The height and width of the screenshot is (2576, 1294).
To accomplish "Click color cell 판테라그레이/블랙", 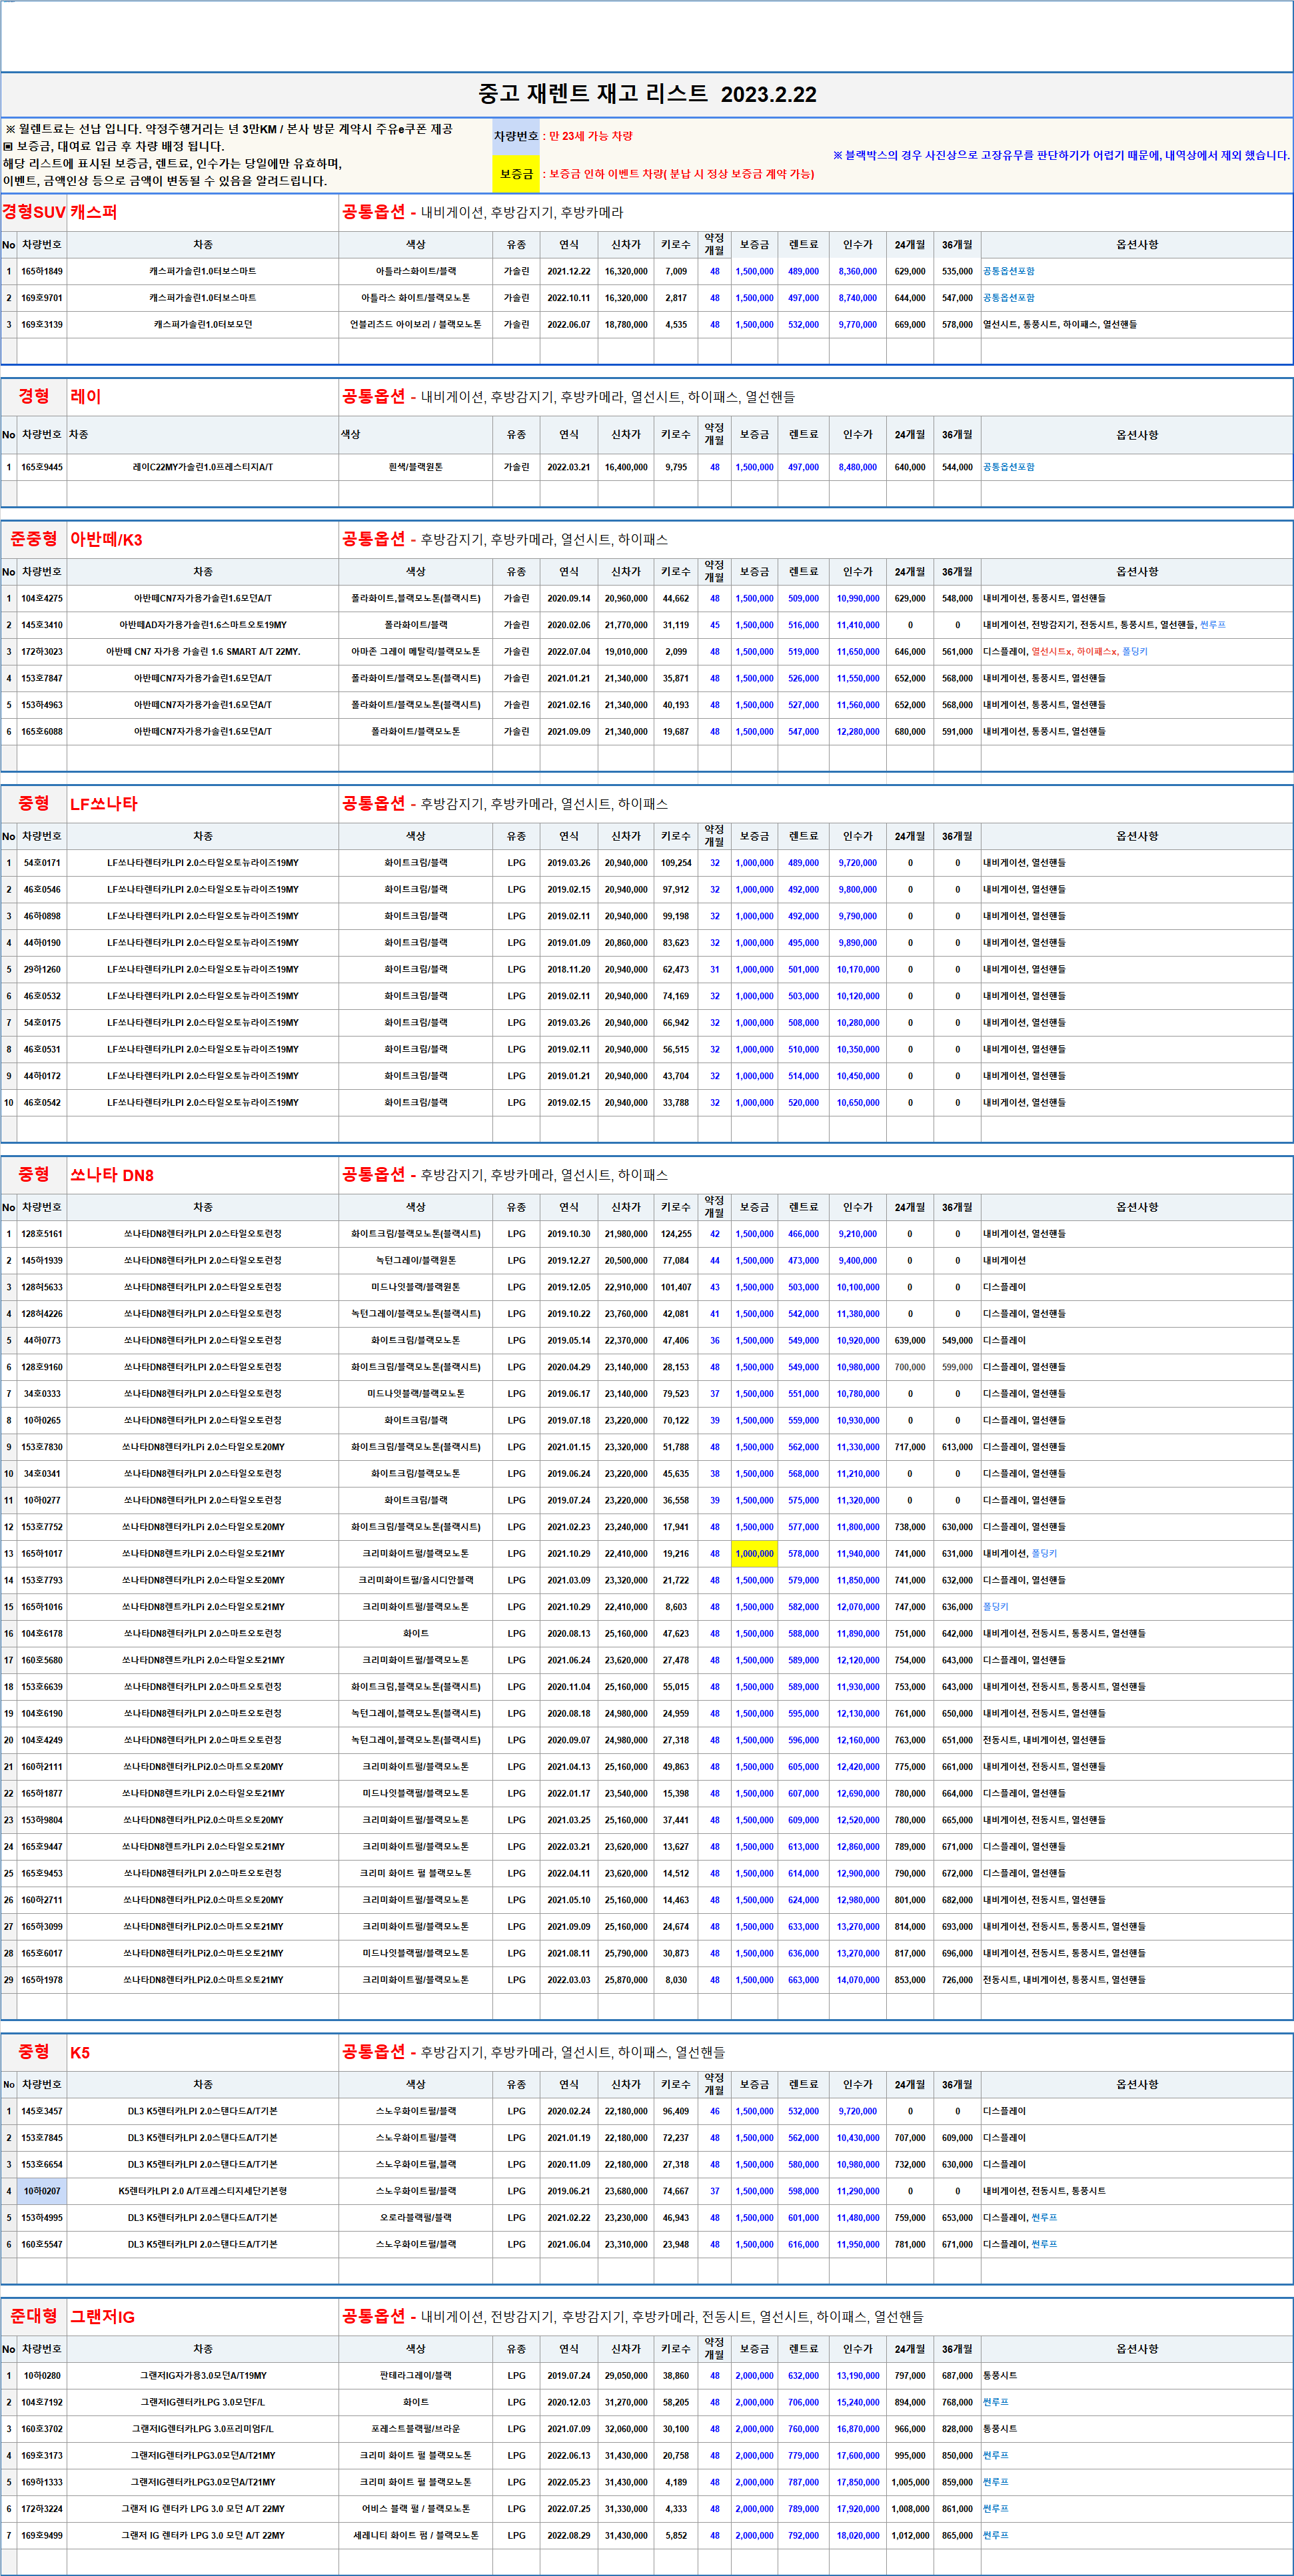I will pyautogui.click(x=416, y=2376).
